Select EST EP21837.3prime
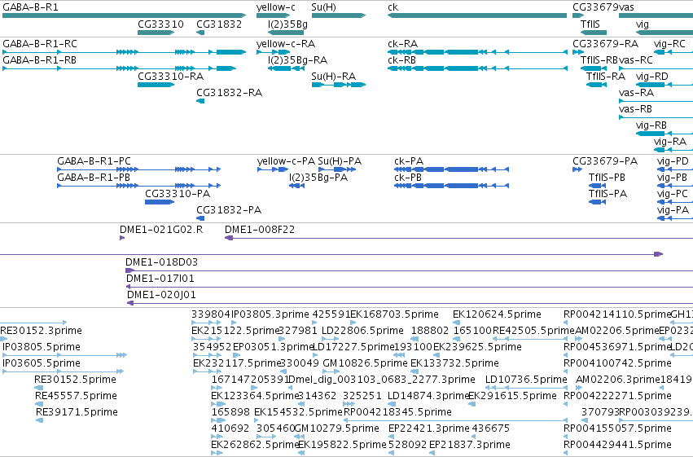This screenshot has width=693, height=457. click(469, 445)
